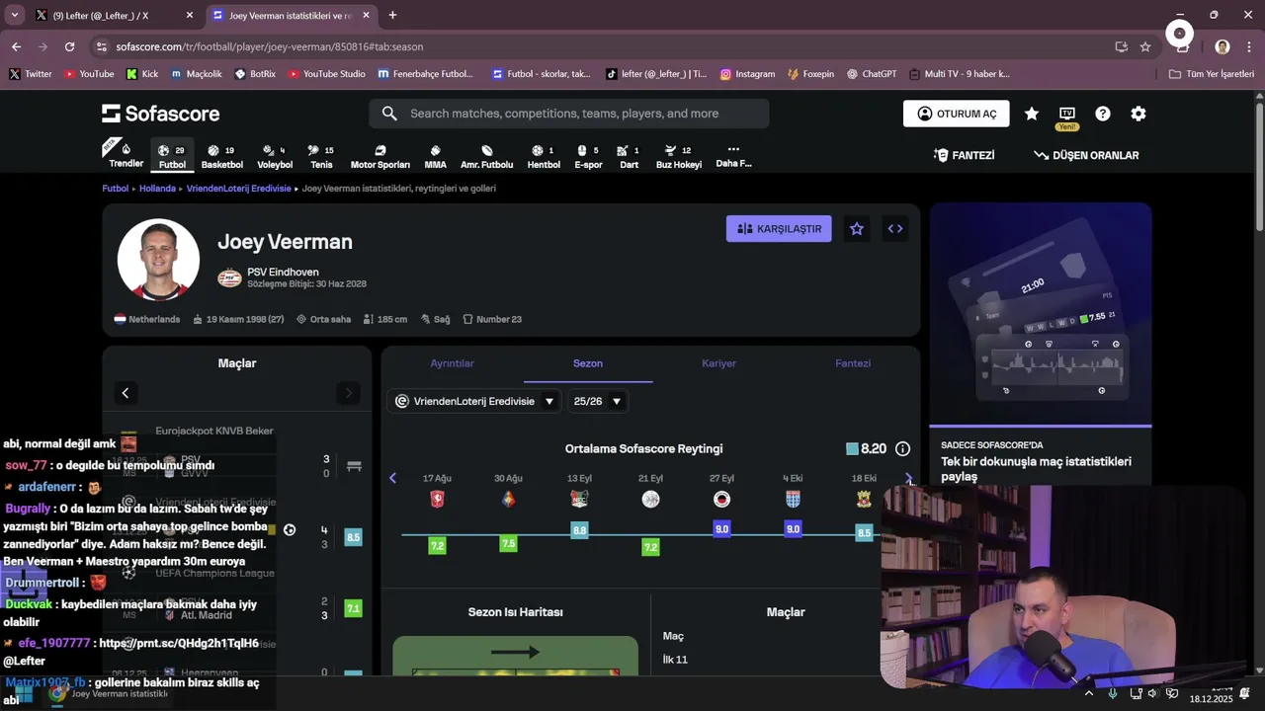Open the 25/26 season dropdown
Image resolution: width=1265 pixels, height=711 pixels.
click(x=598, y=401)
